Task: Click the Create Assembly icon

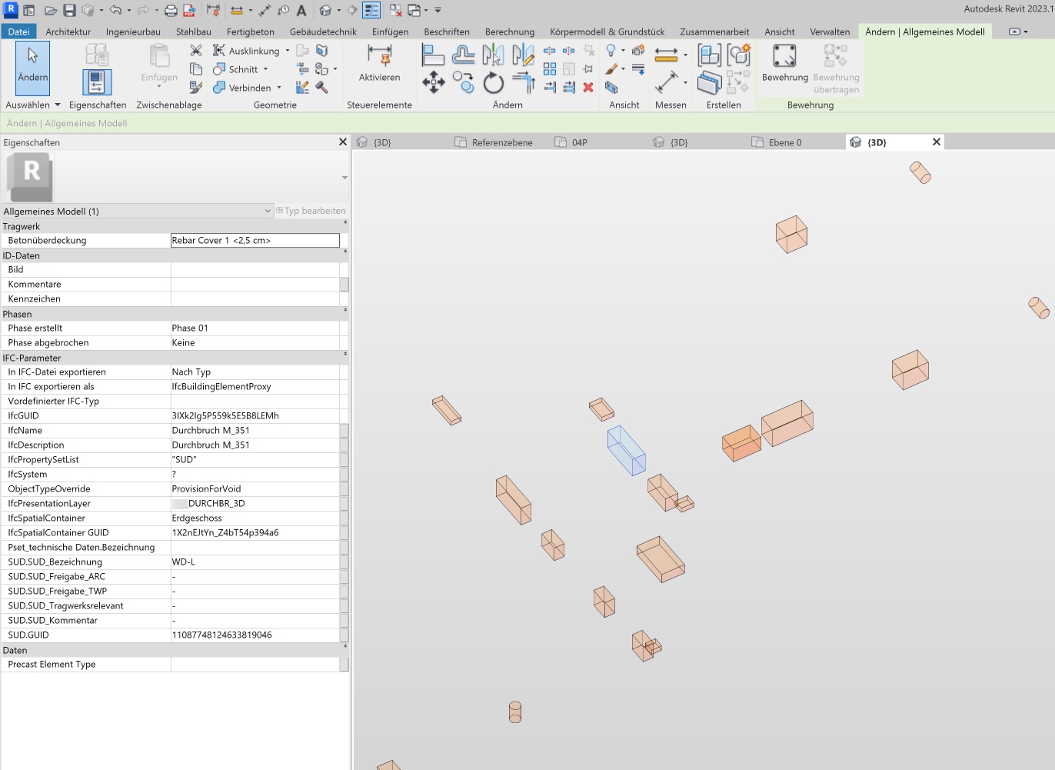Action: coord(710,55)
